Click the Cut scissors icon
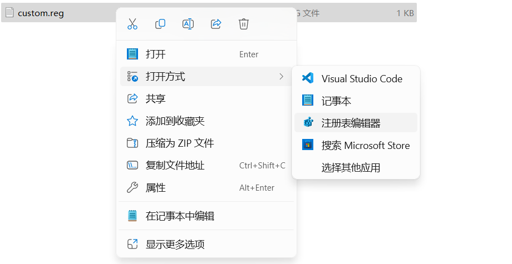Viewport: 512px width, 264px height. point(132,24)
